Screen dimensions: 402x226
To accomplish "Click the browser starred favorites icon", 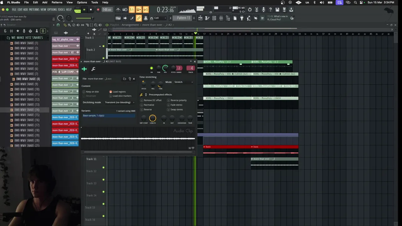I will coord(18,31).
